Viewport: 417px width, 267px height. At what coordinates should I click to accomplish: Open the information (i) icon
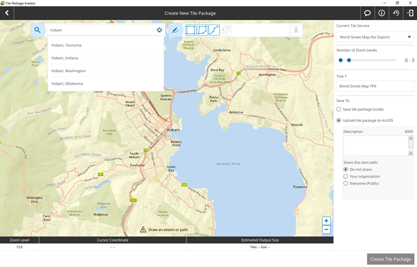pyautogui.click(x=382, y=13)
